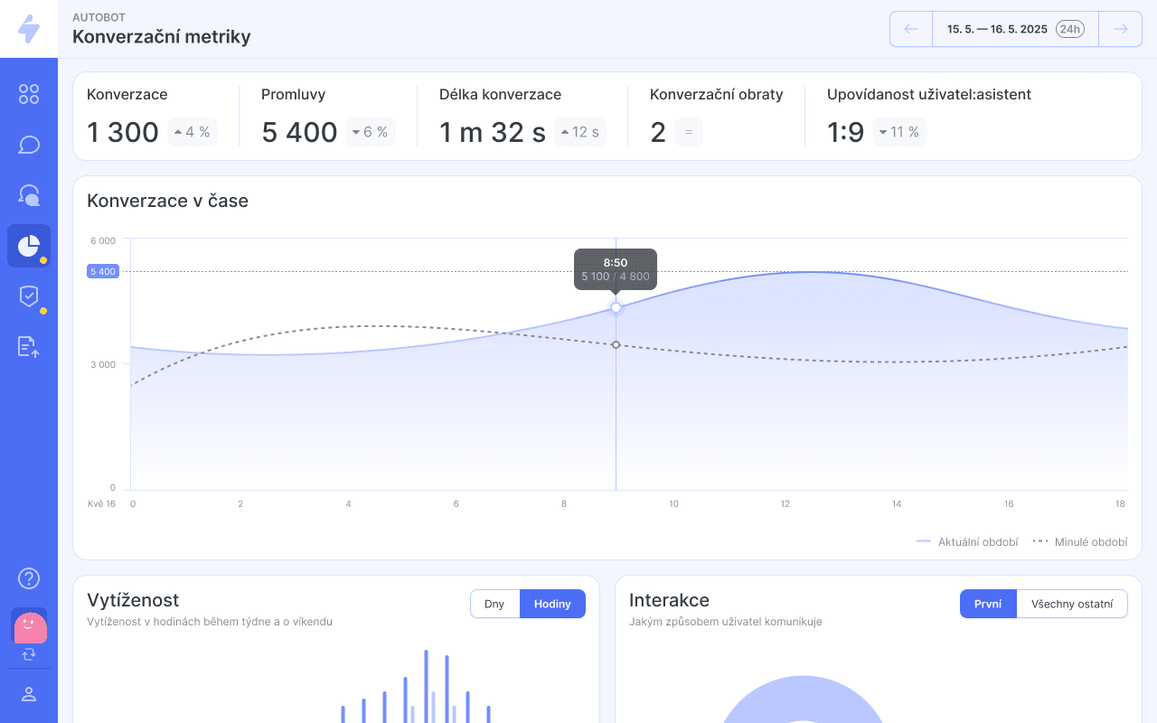The width and height of the screenshot is (1157, 723).
Task: Click the 24h period badge
Action: tap(1070, 29)
